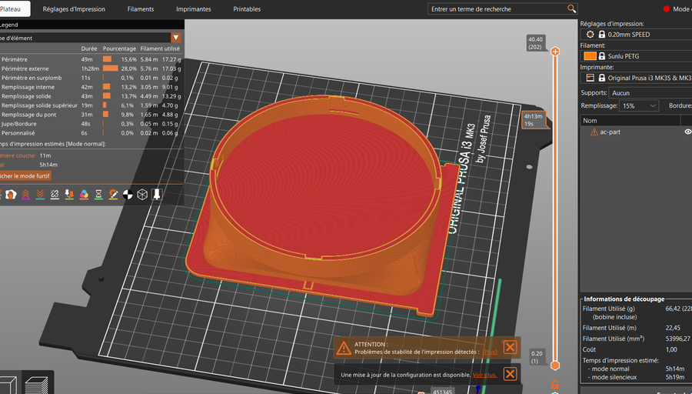The image size is (692, 394).
Task: Click the Nom column header in object list
Action: coord(630,121)
